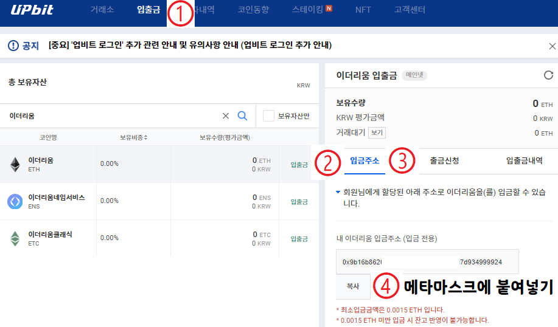Click the 0.00% share for ETC row
The width and height of the screenshot is (558, 327).
point(110,238)
